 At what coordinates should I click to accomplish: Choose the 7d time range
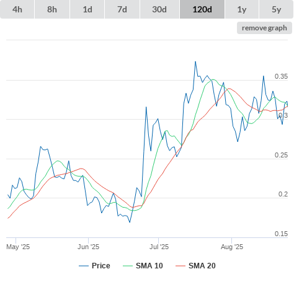(122, 9)
